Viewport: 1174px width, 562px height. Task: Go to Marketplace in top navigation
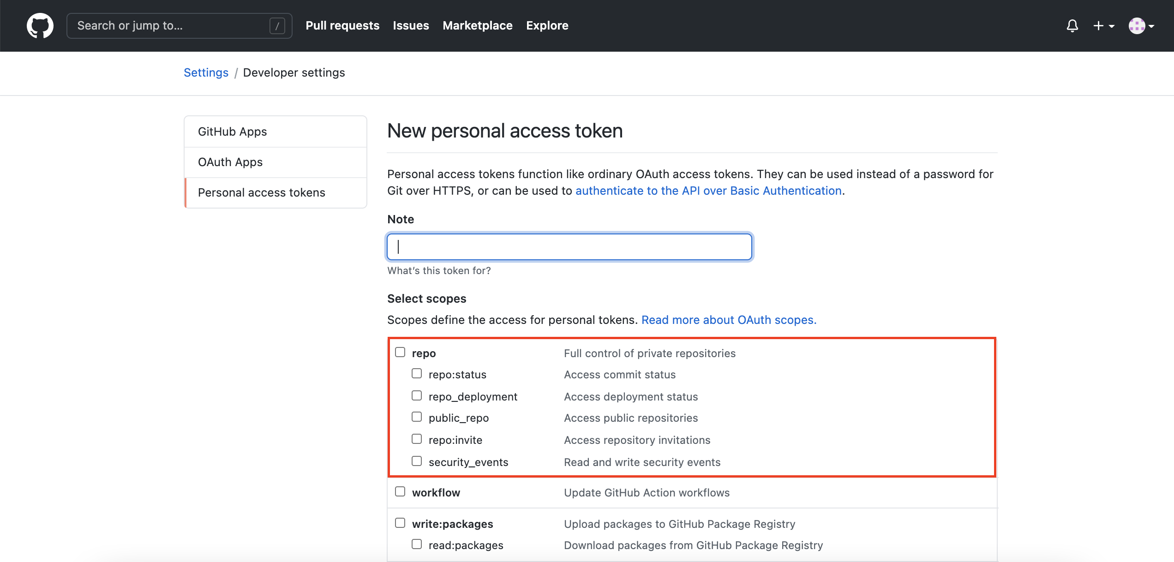pos(478,25)
